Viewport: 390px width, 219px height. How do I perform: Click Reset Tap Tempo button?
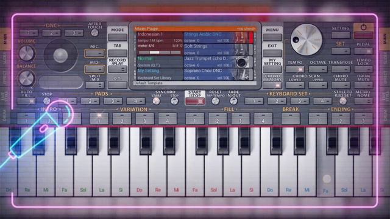tap(215, 101)
